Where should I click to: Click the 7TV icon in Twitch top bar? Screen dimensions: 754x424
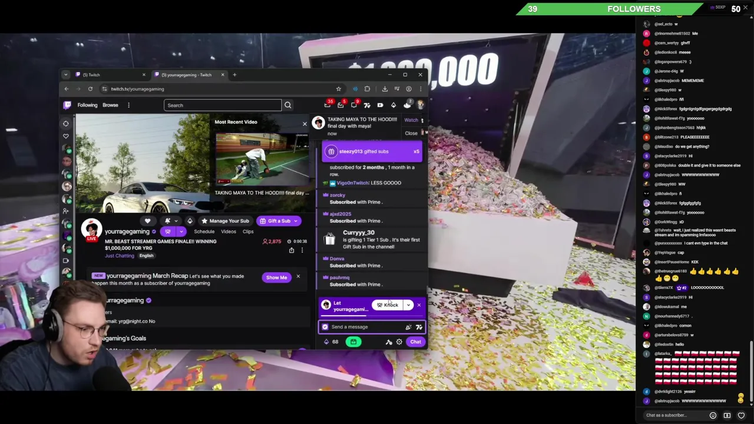[367, 105]
